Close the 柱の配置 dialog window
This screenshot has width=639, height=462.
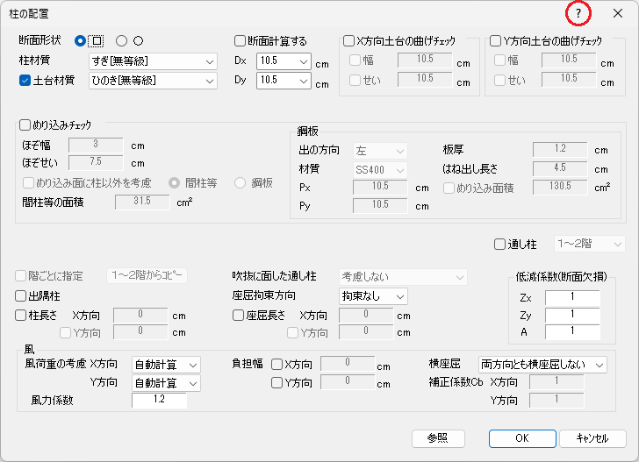[618, 13]
